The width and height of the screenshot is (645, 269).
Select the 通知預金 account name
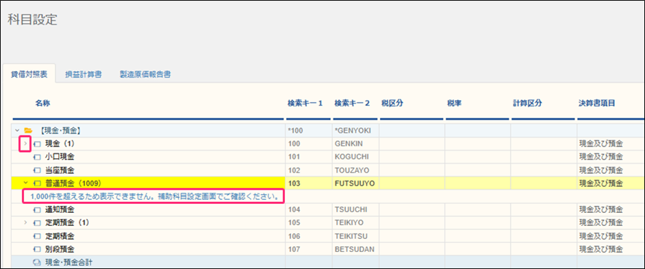[60, 209]
